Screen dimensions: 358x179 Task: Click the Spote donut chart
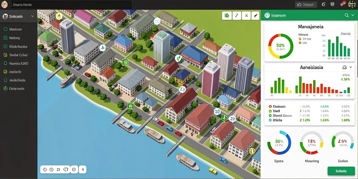279,143
